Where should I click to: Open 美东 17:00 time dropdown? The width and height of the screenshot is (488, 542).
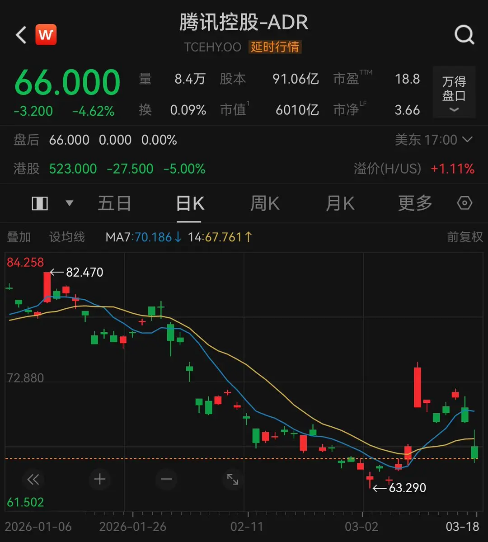click(x=433, y=140)
